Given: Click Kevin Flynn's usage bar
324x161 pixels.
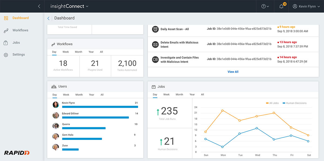Looking at the screenshot, I should click(x=100, y=107).
